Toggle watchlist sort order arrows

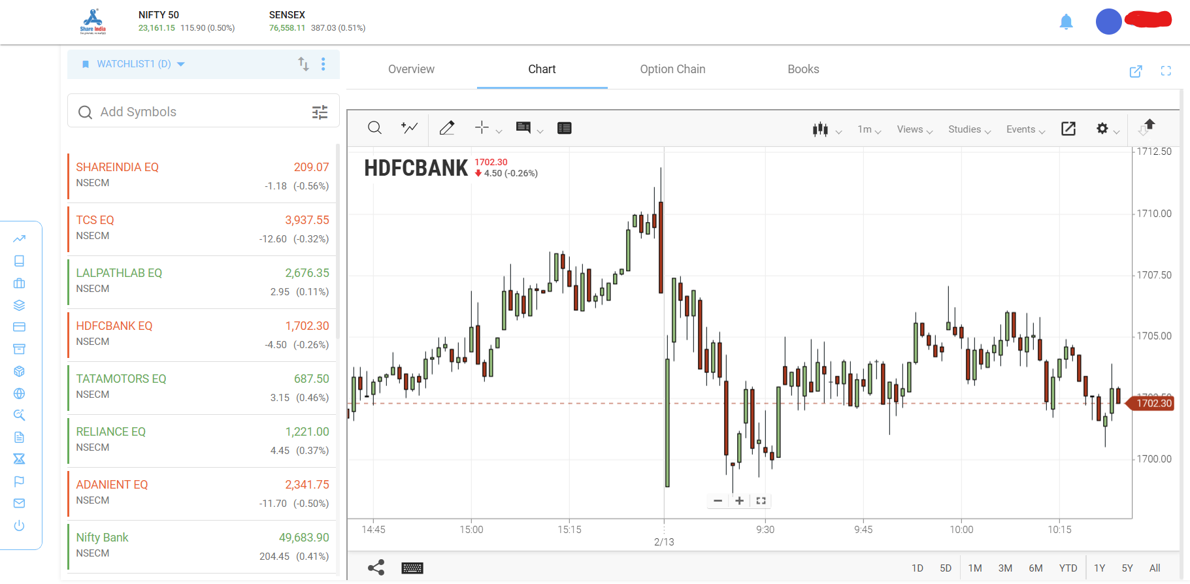pyautogui.click(x=303, y=64)
